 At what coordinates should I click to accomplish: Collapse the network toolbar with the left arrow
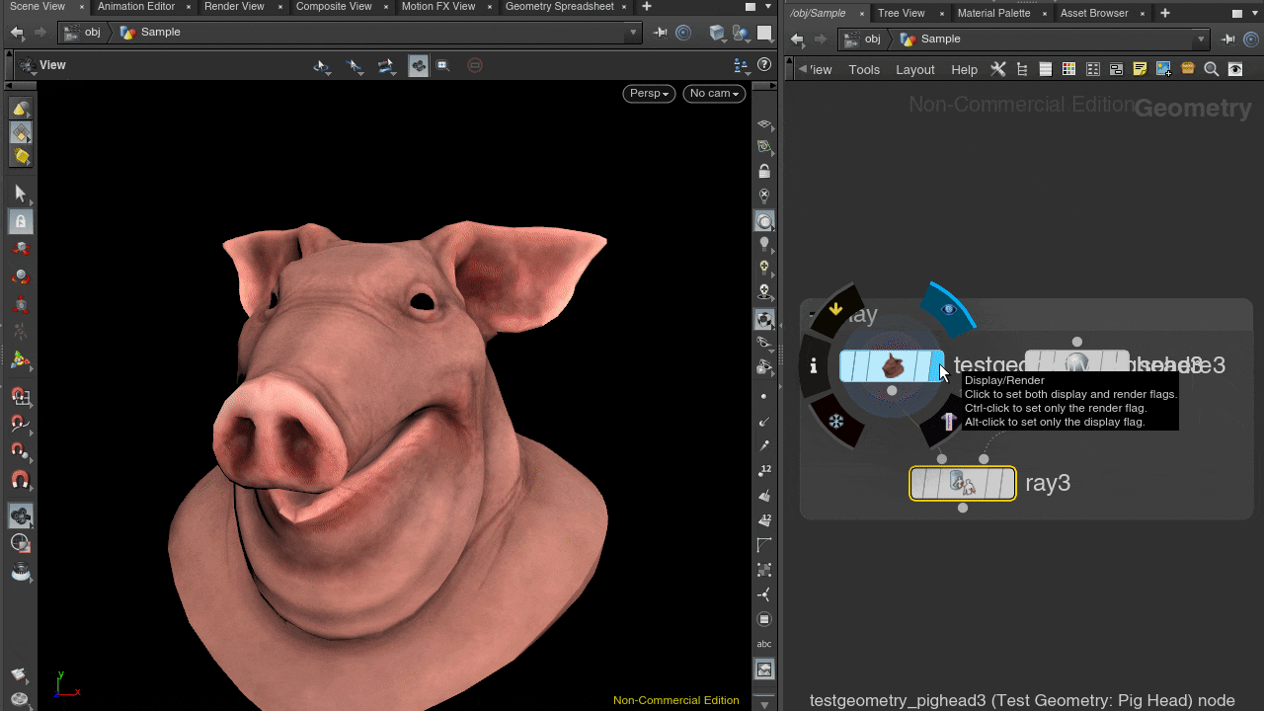pyautogui.click(x=803, y=69)
